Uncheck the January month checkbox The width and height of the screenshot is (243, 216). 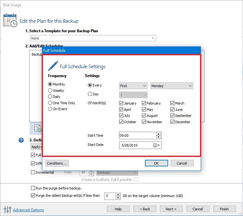tap(121, 103)
